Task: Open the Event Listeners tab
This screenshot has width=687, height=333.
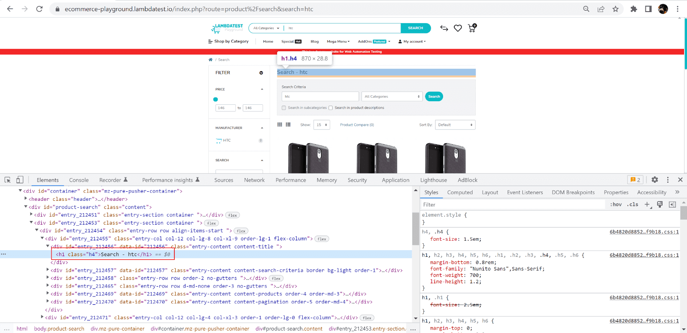Action: 525,192
